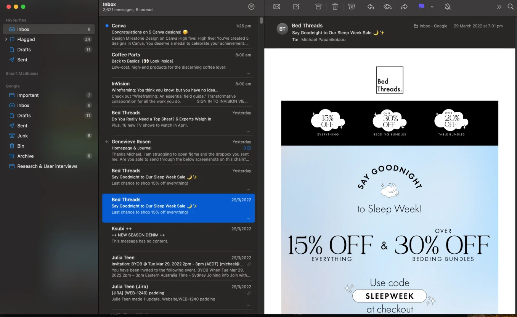Select Favourites Inbox mailbox
The width and height of the screenshot is (517, 317).
point(49,29)
